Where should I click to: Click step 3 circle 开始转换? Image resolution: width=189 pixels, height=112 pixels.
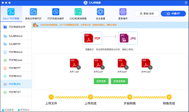coord(130,97)
